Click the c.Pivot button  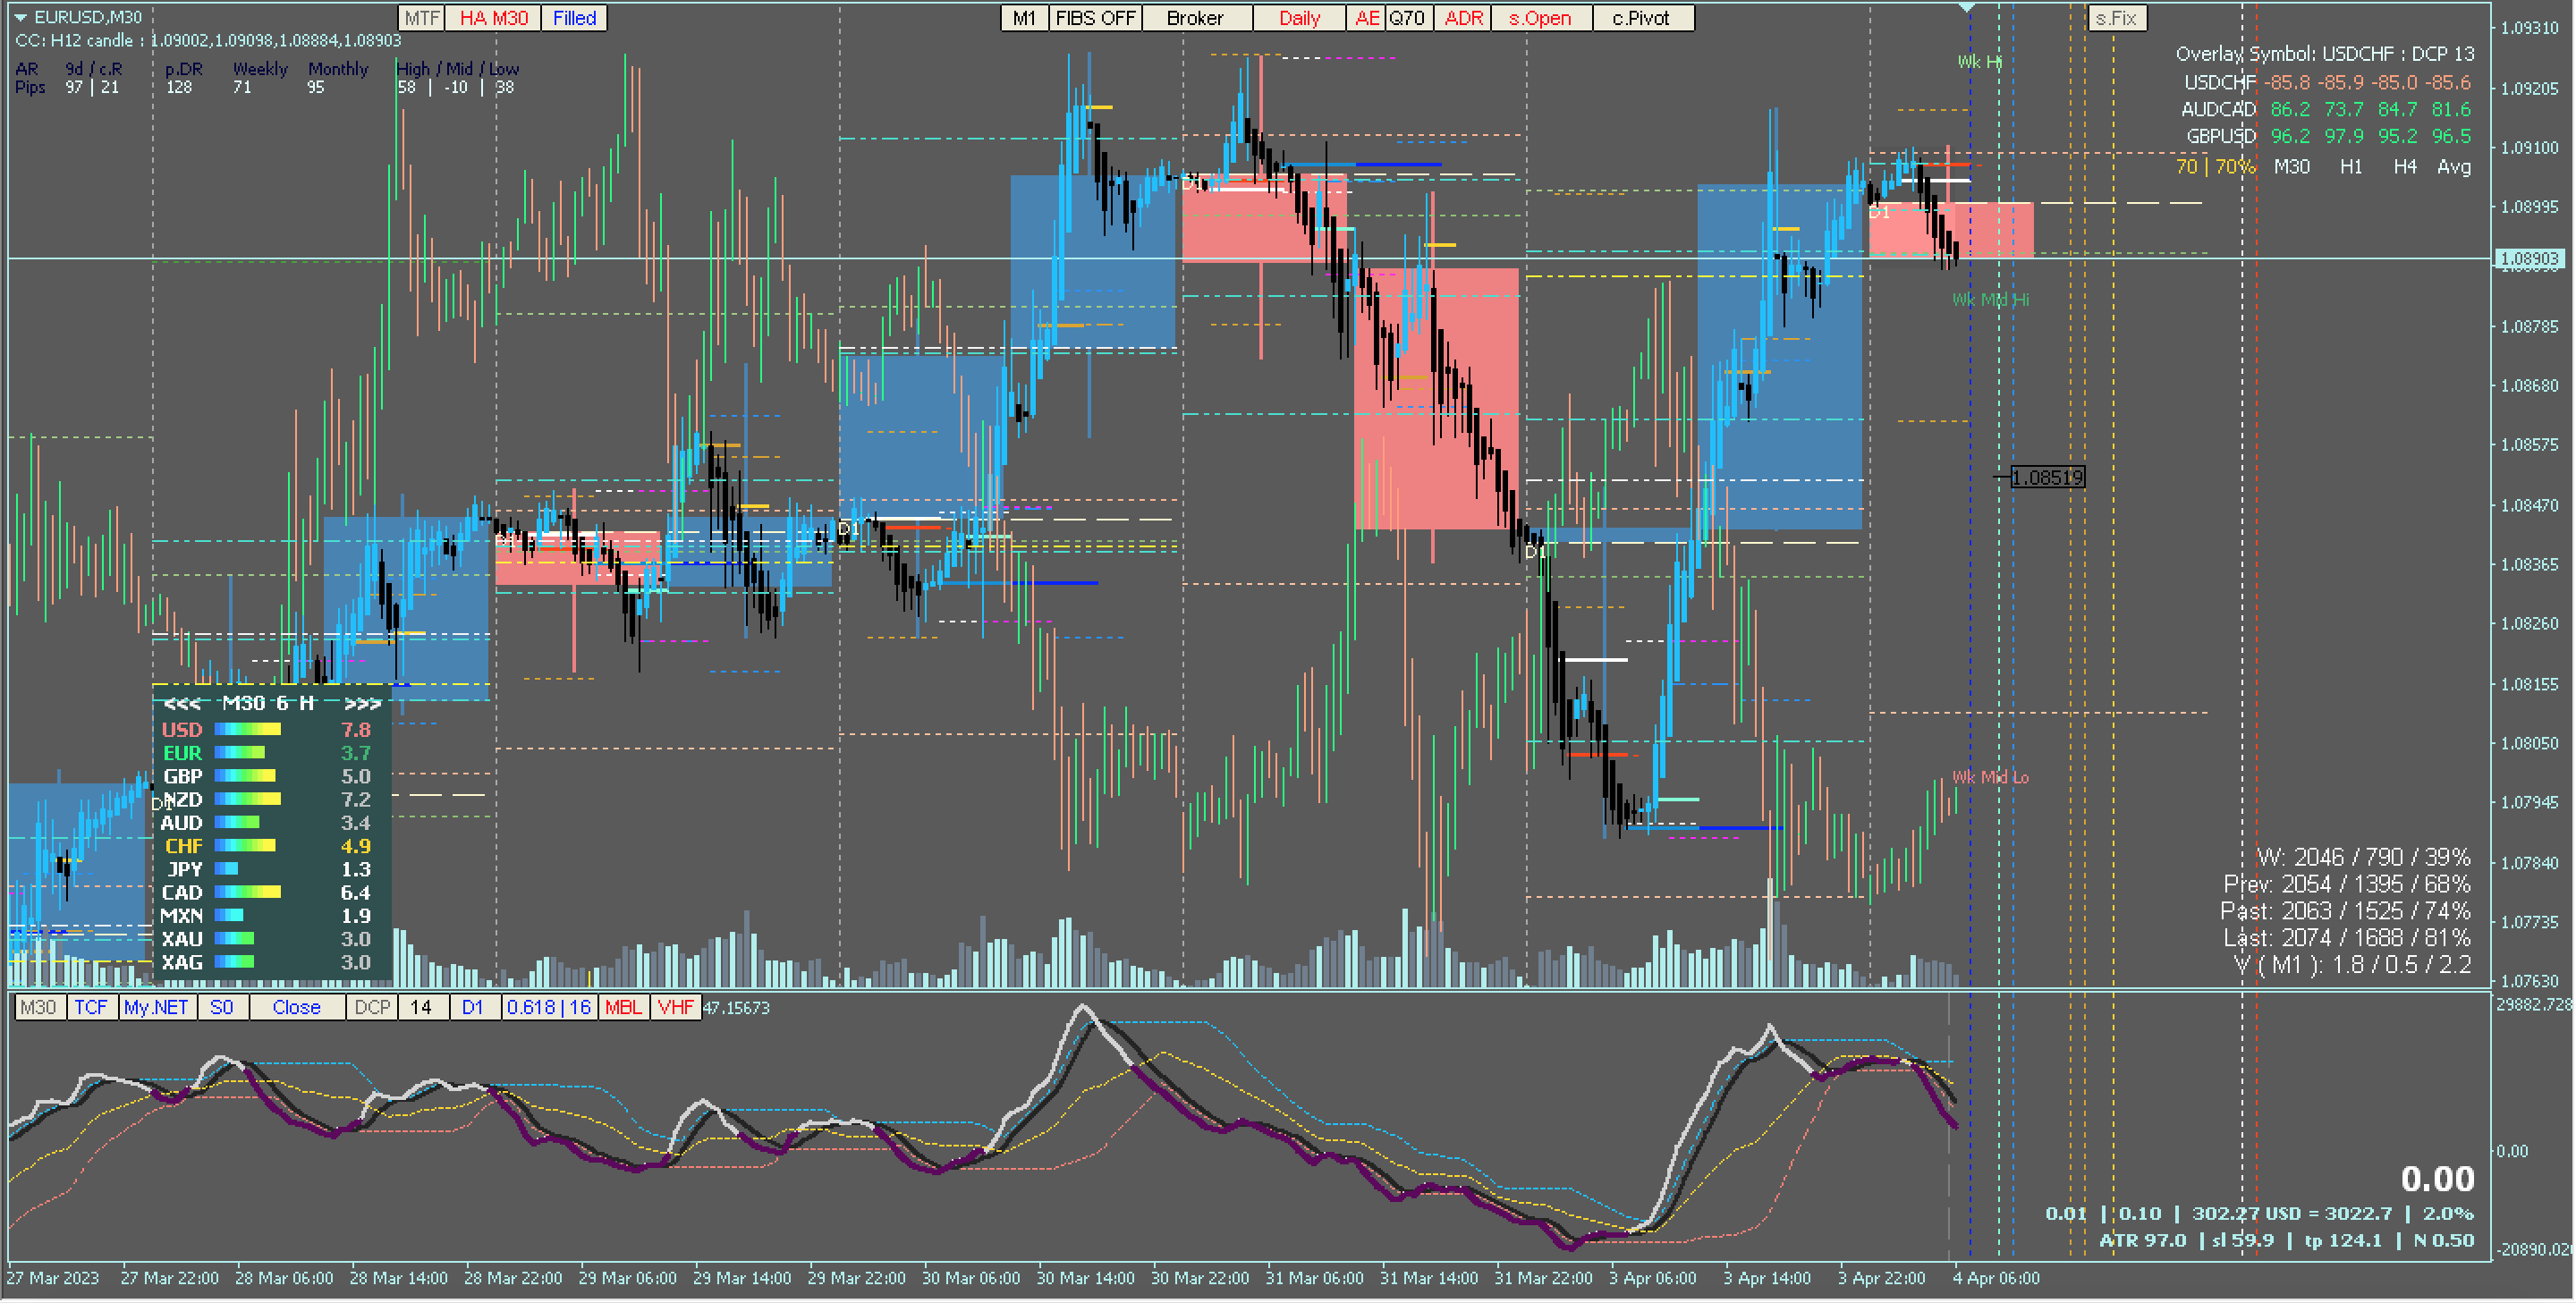click(1640, 18)
